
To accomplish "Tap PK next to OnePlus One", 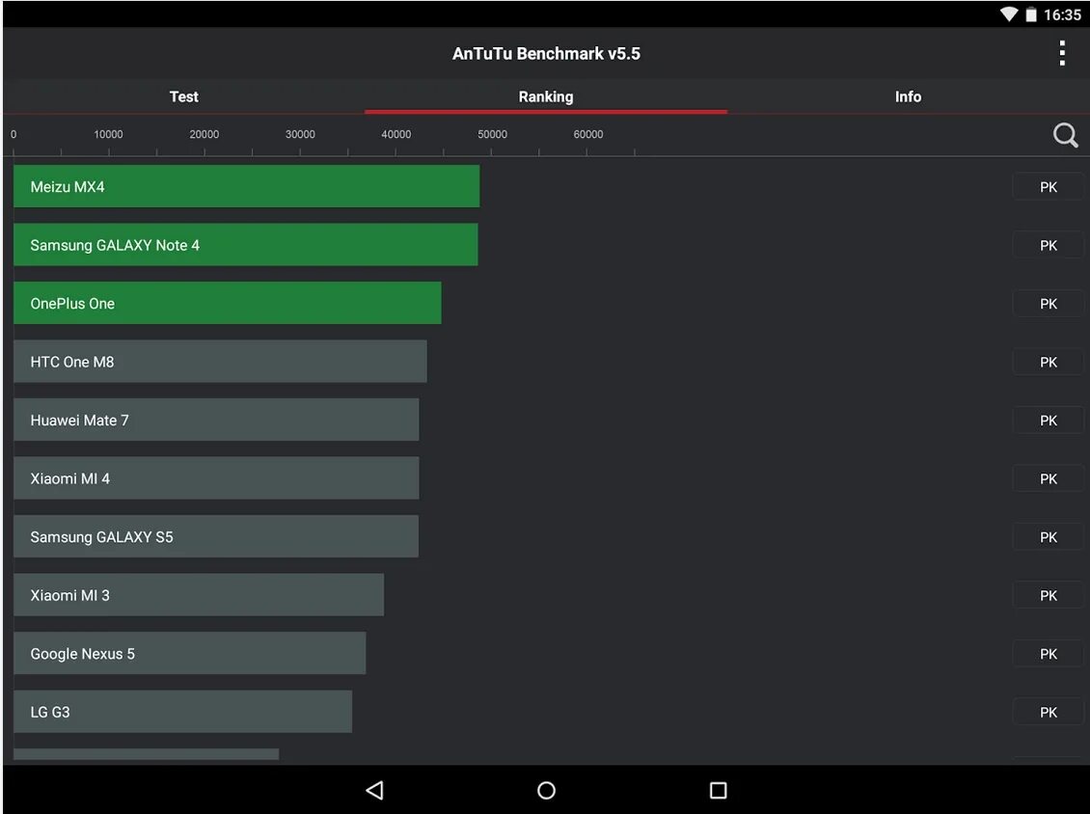I will click(x=1048, y=304).
